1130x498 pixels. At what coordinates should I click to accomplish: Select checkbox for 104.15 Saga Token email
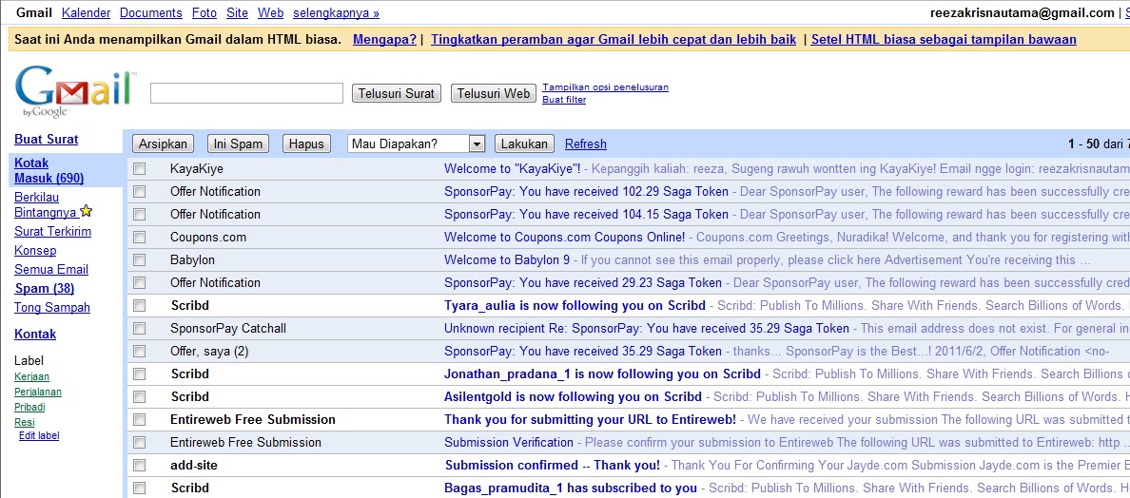[x=139, y=215]
